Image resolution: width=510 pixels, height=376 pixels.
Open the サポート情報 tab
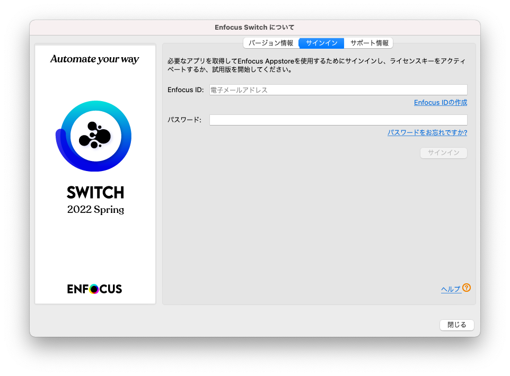tap(369, 43)
